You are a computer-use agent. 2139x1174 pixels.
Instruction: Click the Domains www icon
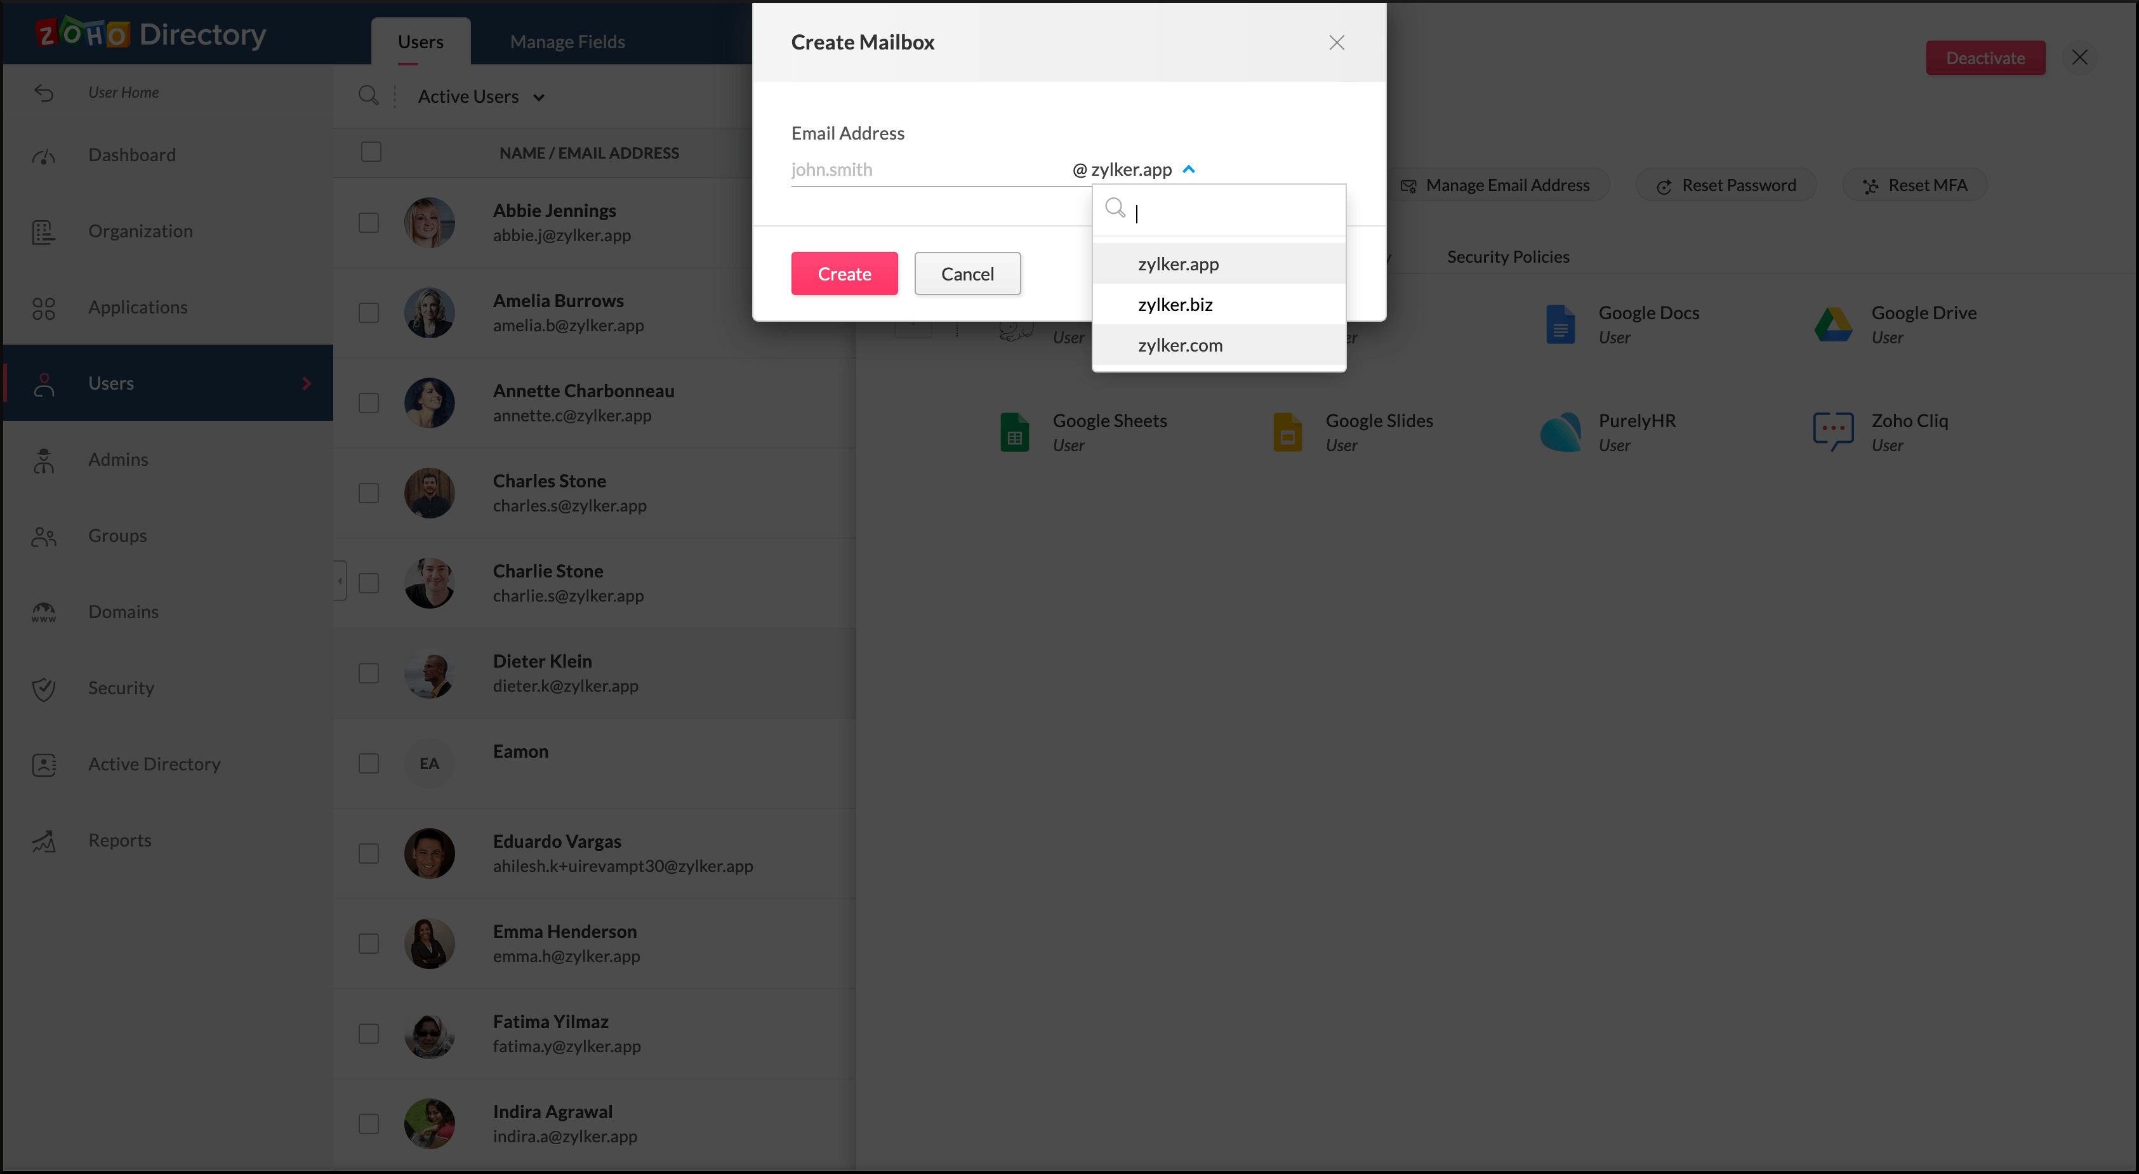[43, 613]
